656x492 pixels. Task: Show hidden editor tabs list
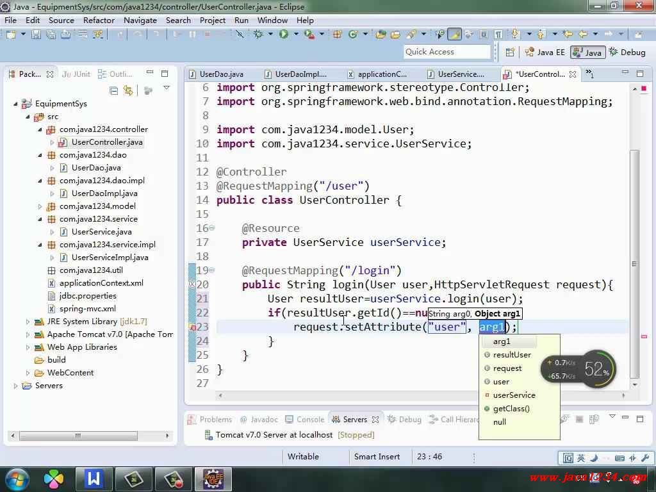(x=590, y=74)
